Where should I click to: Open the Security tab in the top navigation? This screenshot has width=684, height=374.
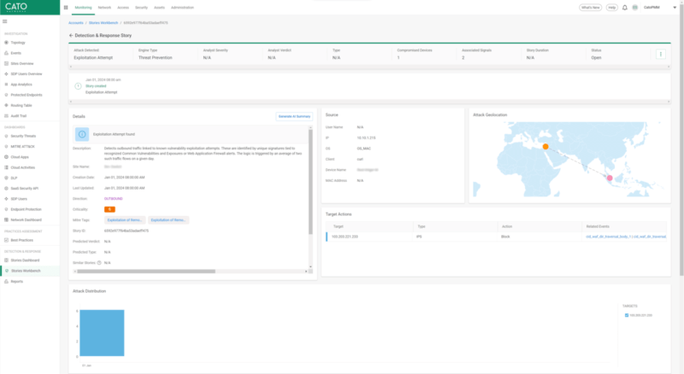[x=141, y=7]
